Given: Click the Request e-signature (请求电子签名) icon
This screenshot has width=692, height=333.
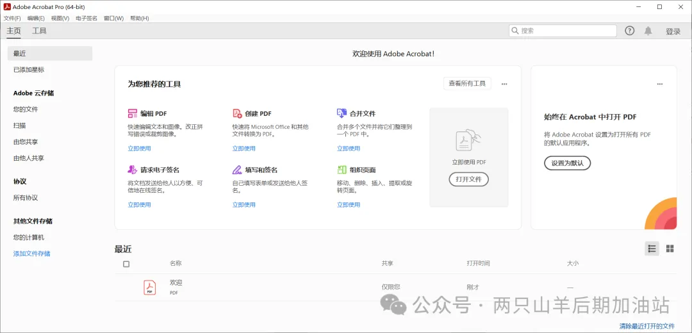Looking at the screenshot, I should tap(133, 169).
